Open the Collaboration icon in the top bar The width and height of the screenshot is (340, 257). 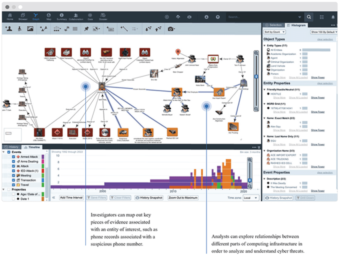(76, 17)
